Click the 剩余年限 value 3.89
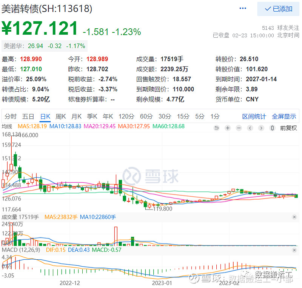302x288 pixels. click(251, 89)
